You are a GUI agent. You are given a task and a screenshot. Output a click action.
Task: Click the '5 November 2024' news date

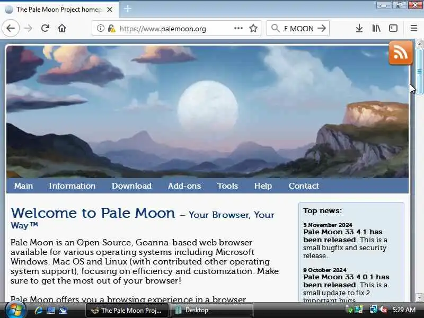coord(328,225)
